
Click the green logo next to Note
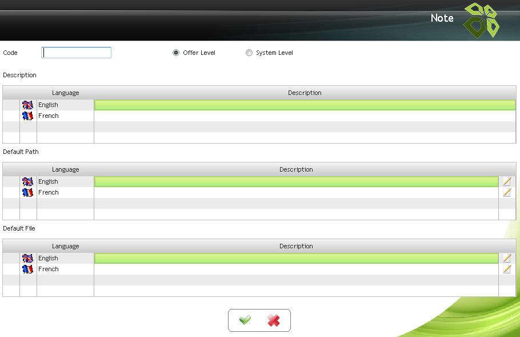point(480,20)
